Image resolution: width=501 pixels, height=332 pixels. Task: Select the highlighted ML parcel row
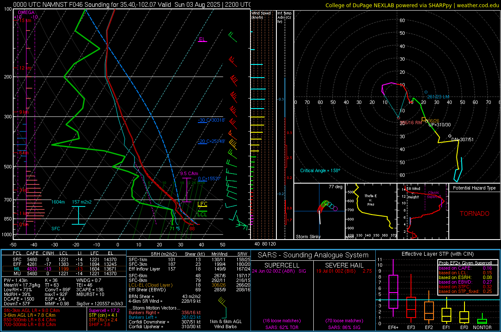coord(64,269)
